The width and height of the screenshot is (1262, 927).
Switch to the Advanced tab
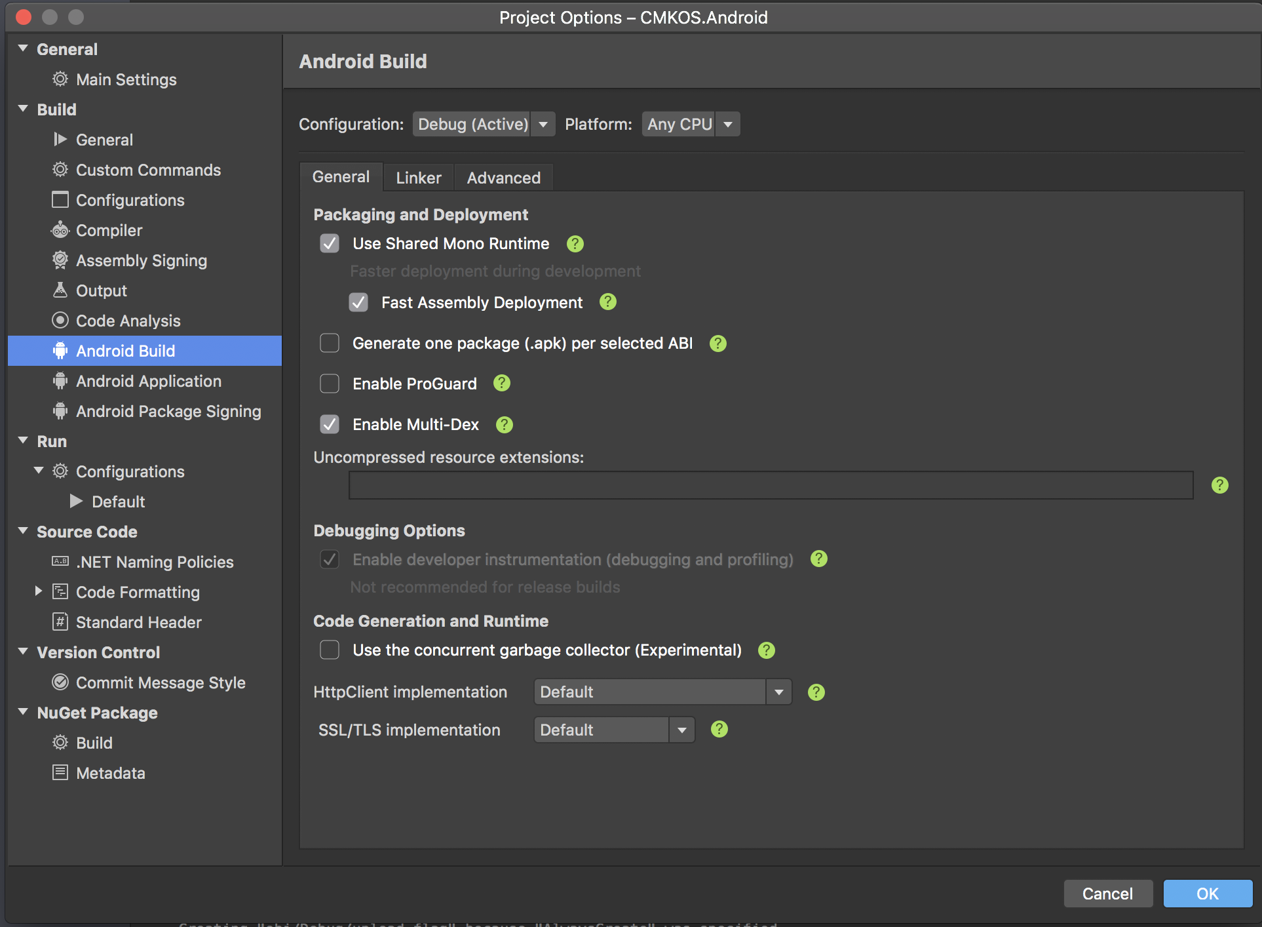pyautogui.click(x=503, y=178)
